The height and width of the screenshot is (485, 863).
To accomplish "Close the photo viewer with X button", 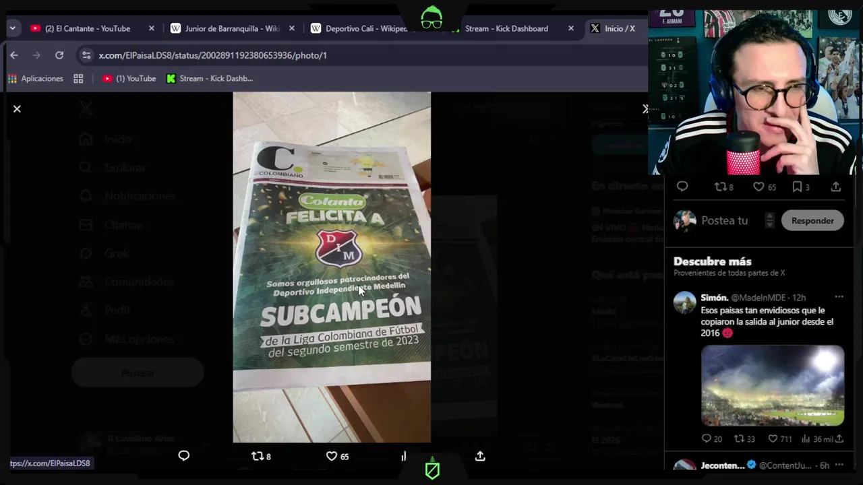I will click(x=17, y=108).
